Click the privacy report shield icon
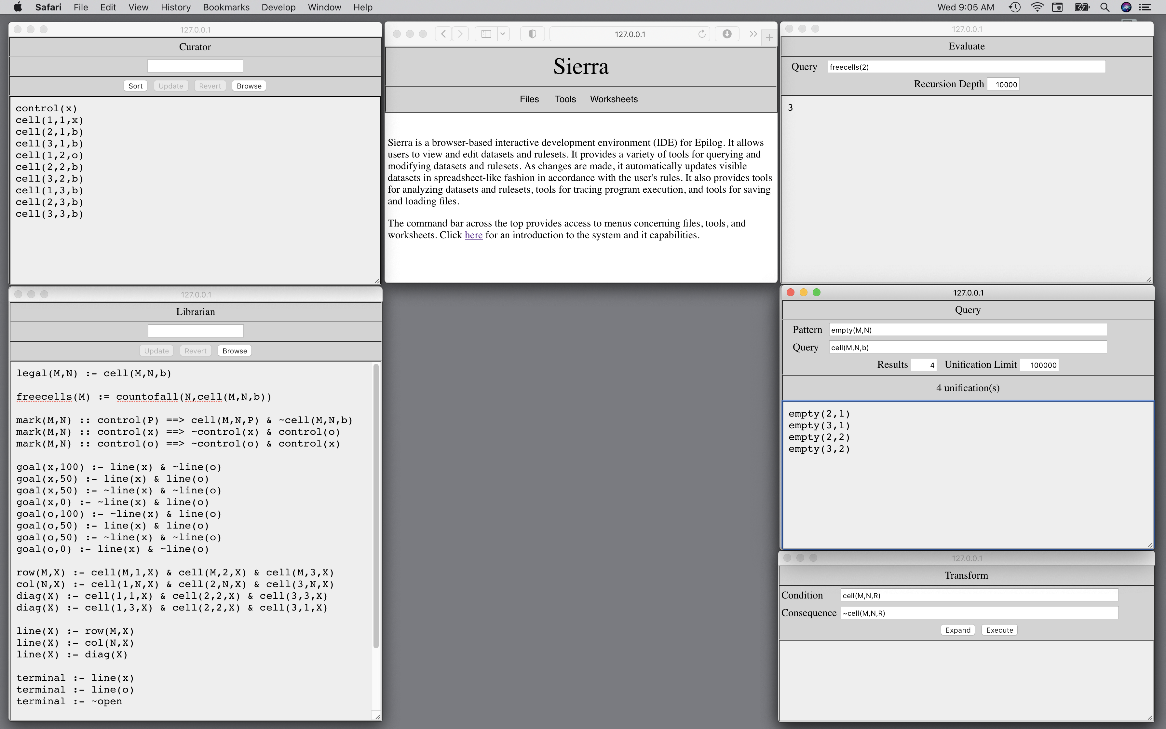This screenshot has width=1166, height=729. [x=532, y=34]
